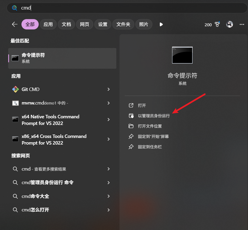Switch to the 文件夹 filter tab
This screenshot has width=248, height=230.
(x=123, y=24)
